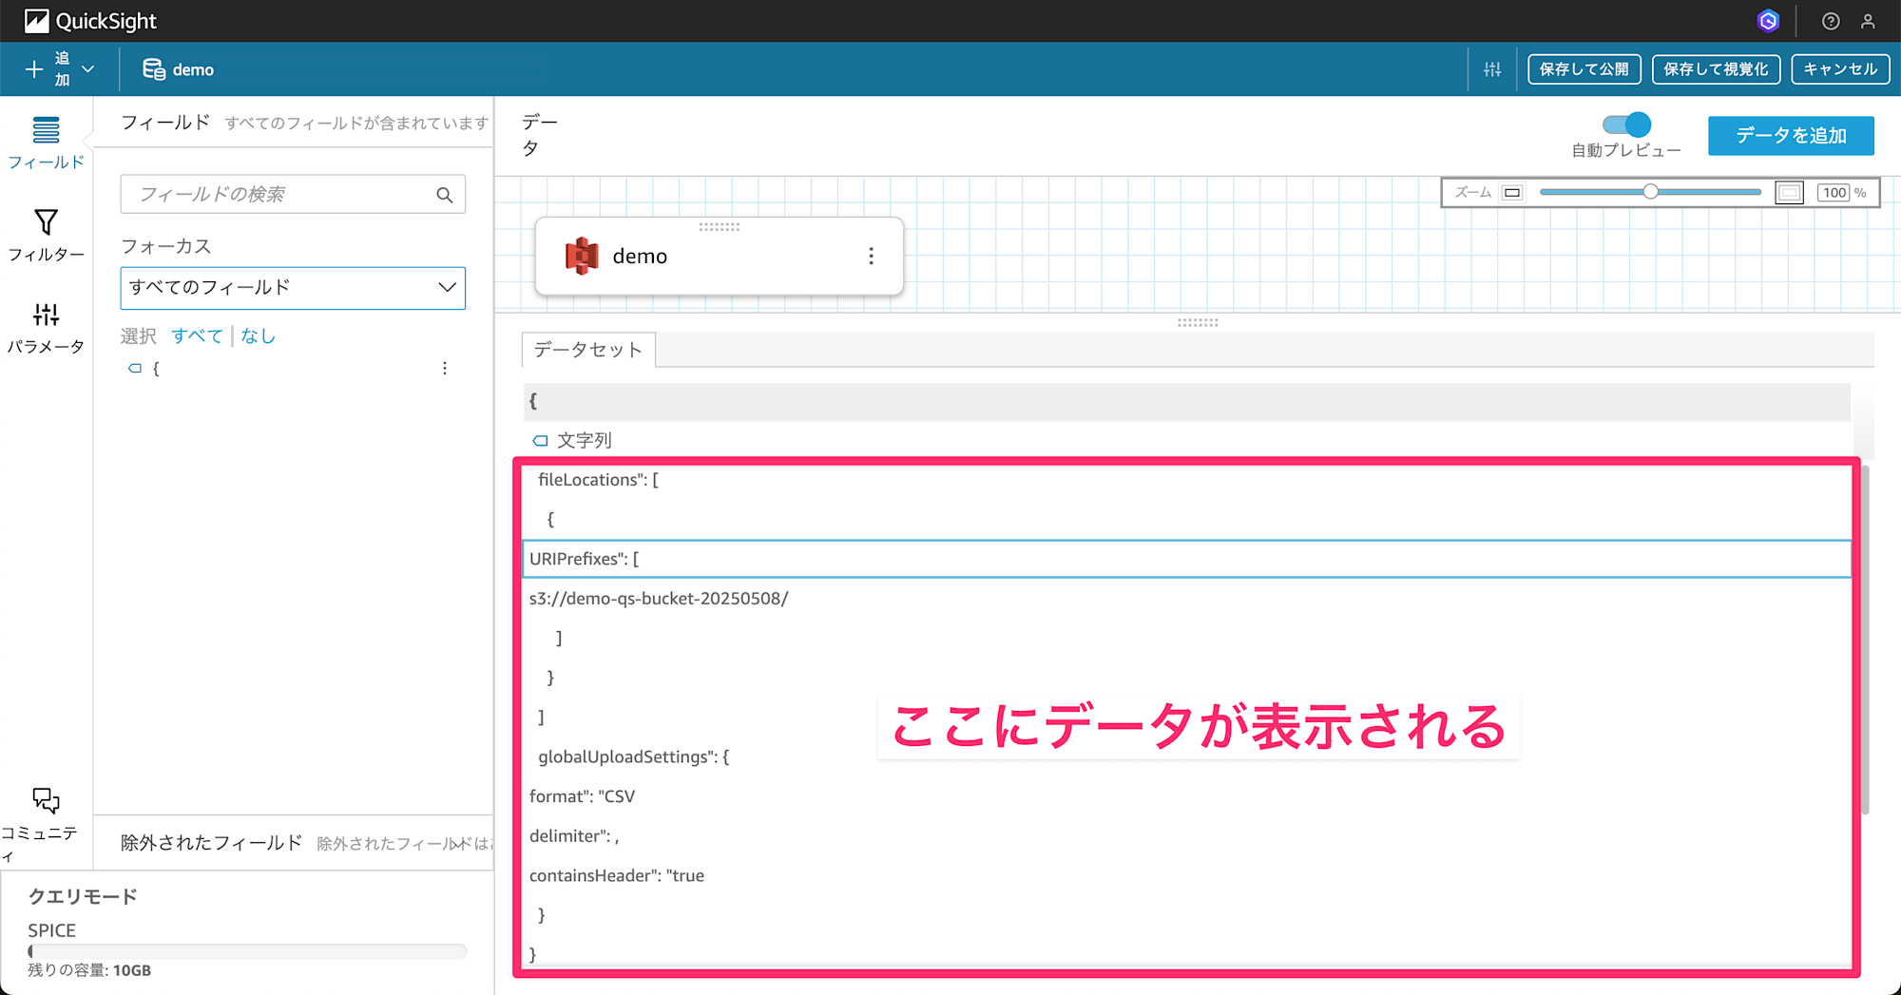Click the demo dataset database icon
1901x995 pixels.
click(x=153, y=69)
